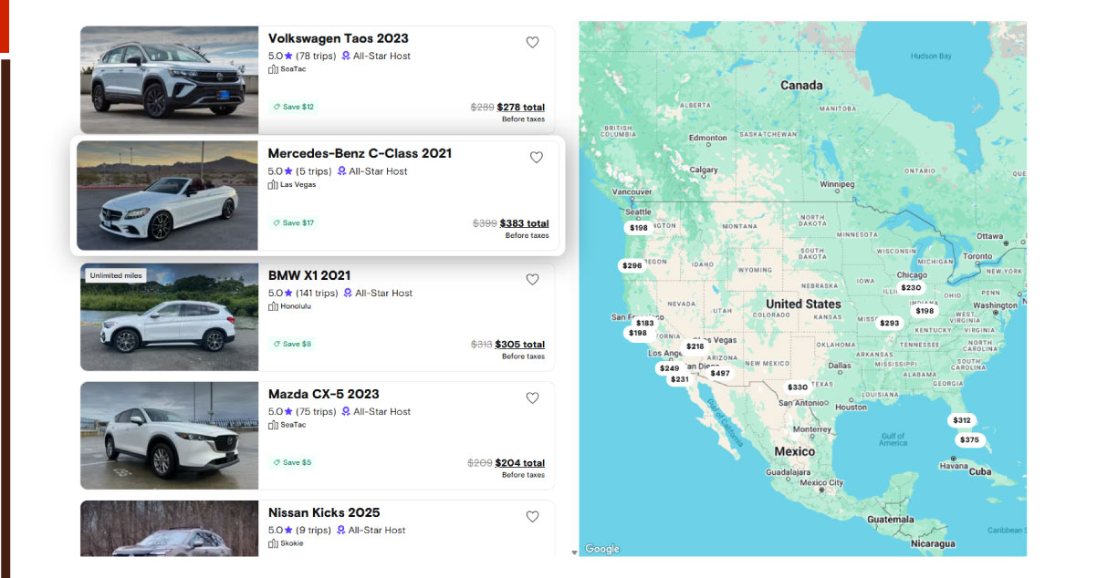Open the $305 total link on BMW X1
Viewport: 1097px width, 578px height.
[522, 344]
